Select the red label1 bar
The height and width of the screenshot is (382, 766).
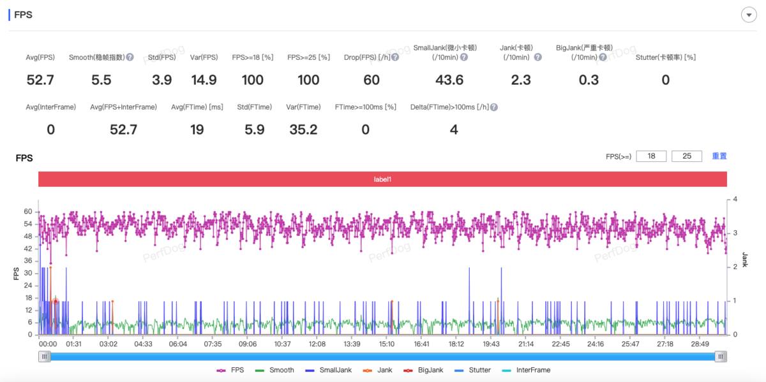point(382,179)
